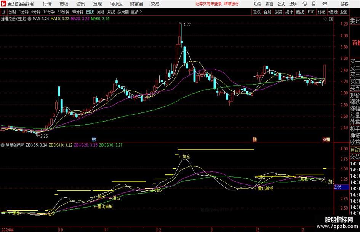Click the 叠加 overlay button

267,12
